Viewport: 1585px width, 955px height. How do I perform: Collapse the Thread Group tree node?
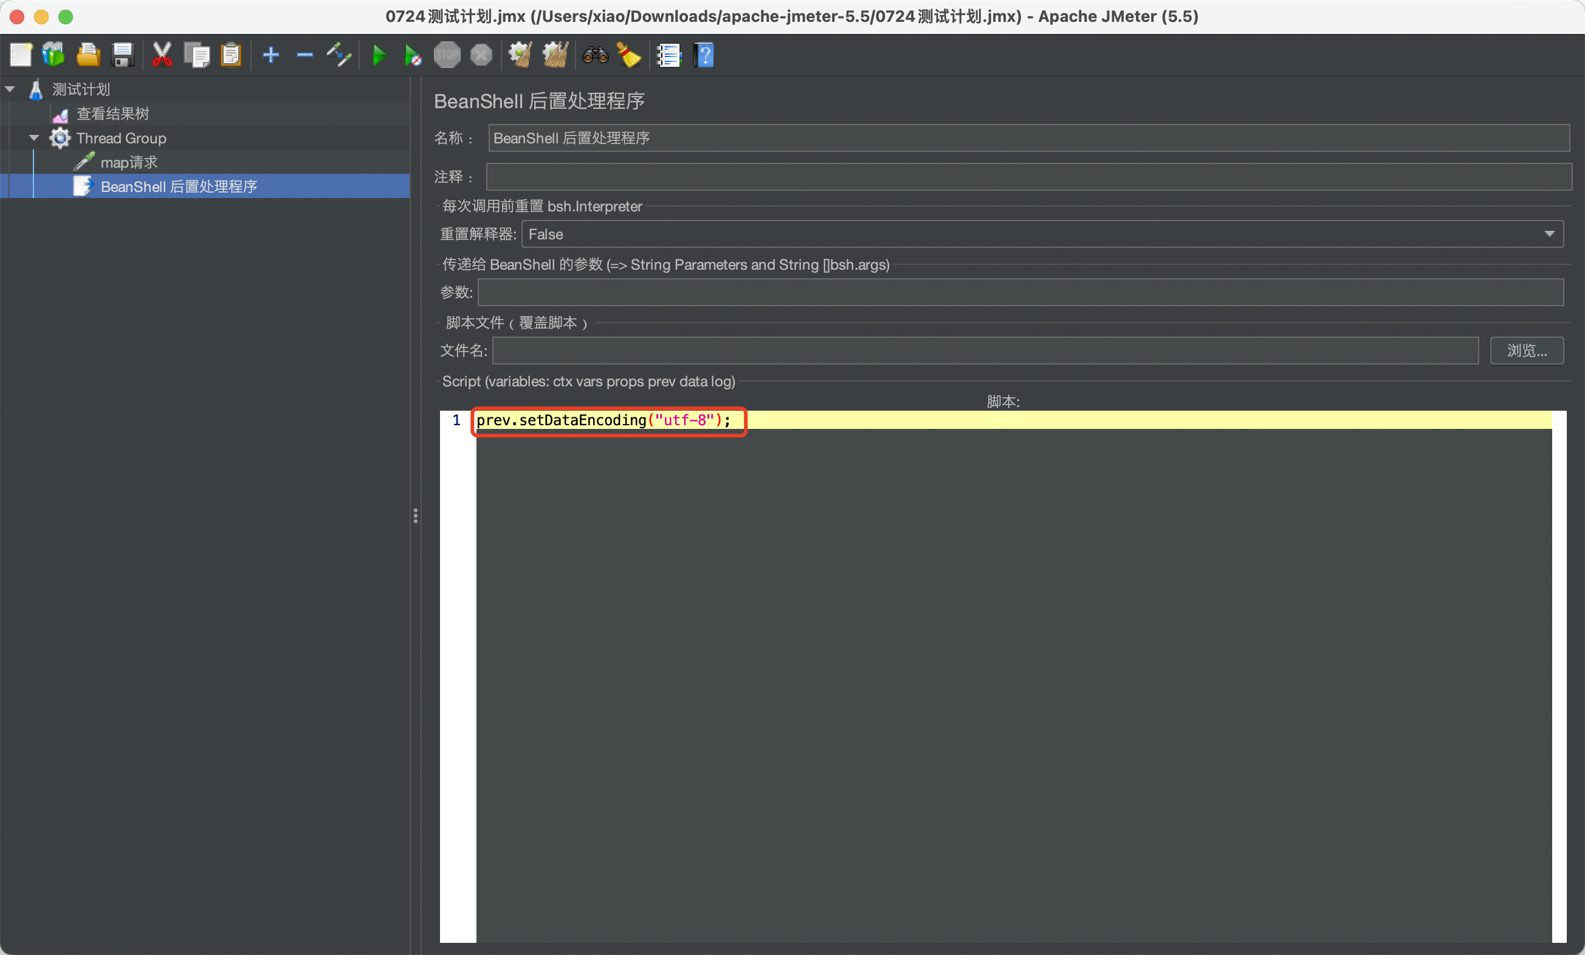point(34,138)
